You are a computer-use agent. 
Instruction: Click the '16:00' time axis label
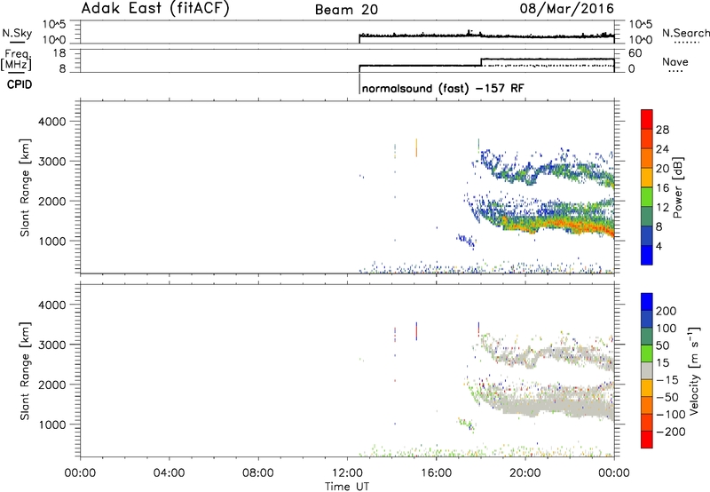(436, 473)
